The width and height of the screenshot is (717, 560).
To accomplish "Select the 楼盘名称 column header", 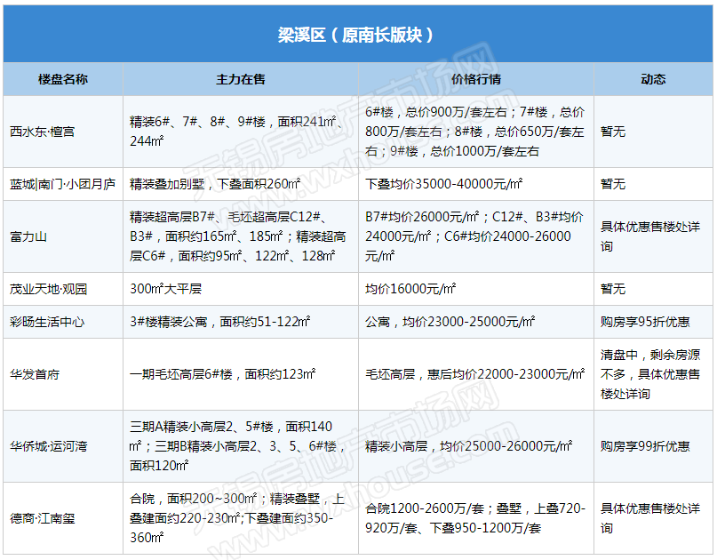I will tap(63, 79).
